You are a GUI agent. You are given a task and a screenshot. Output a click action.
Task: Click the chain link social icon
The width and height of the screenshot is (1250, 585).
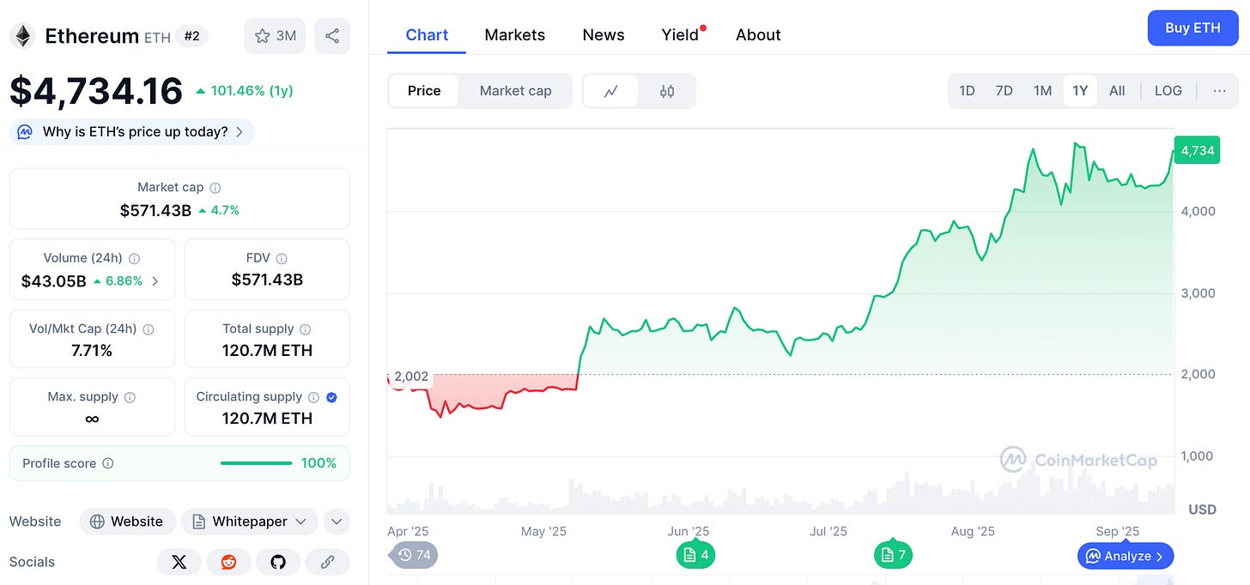[327, 562]
